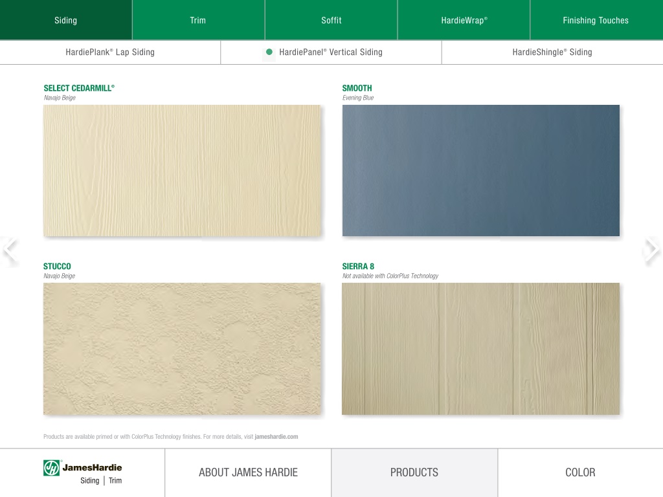Go to Finishing Touches tab

[596, 20]
